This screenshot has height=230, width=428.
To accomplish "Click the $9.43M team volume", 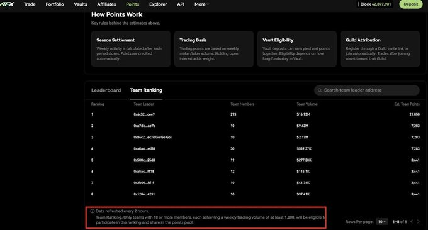I will point(303,126).
